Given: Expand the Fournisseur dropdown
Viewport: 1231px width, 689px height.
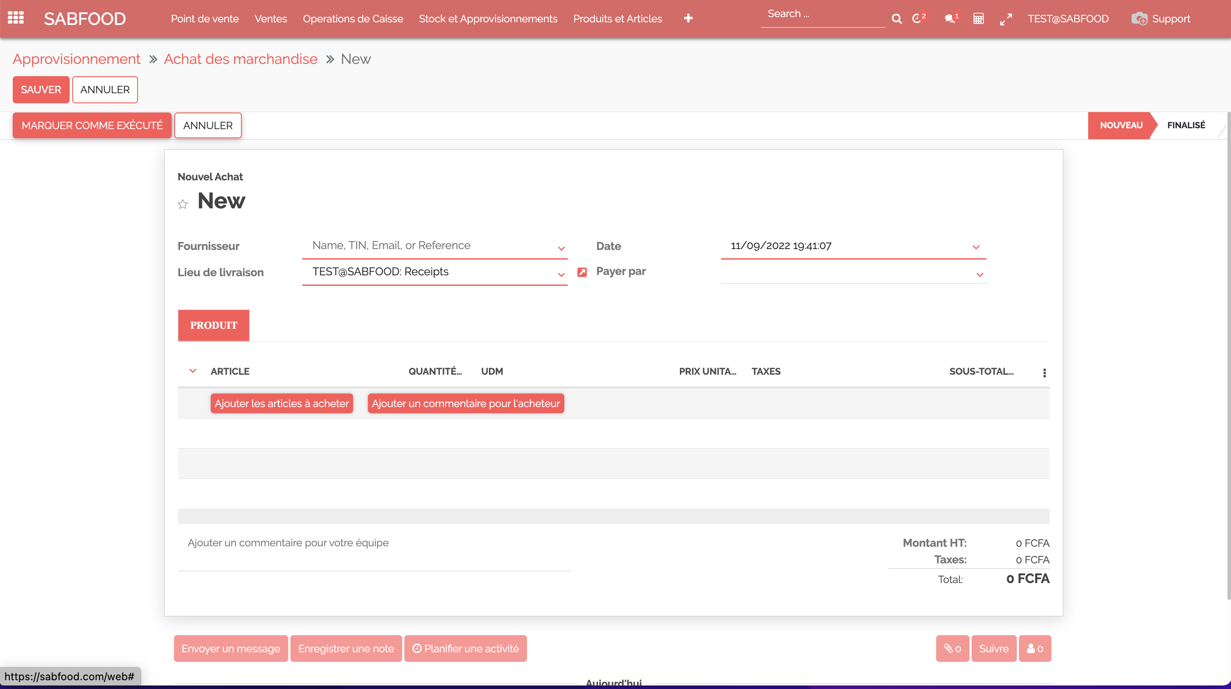Looking at the screenshot, I should click(x=561, y=248).
